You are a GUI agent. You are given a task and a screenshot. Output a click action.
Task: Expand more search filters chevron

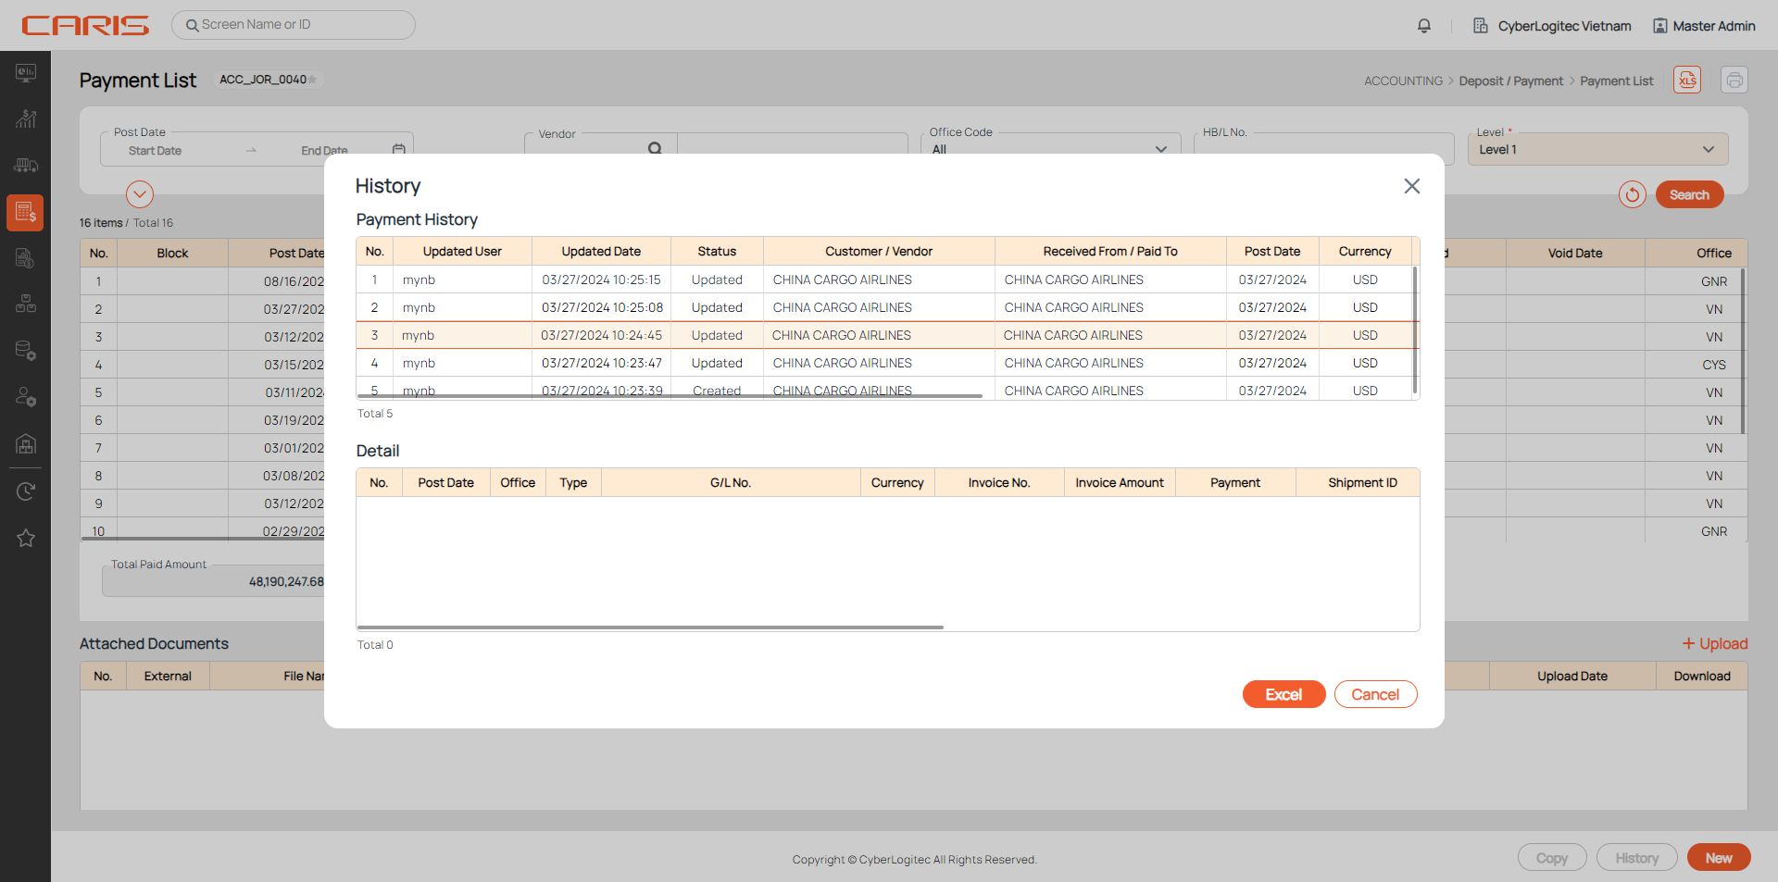(x=140, y=194)
